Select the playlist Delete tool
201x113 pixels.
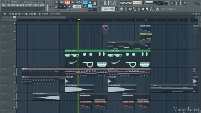(x=16, y=14)
